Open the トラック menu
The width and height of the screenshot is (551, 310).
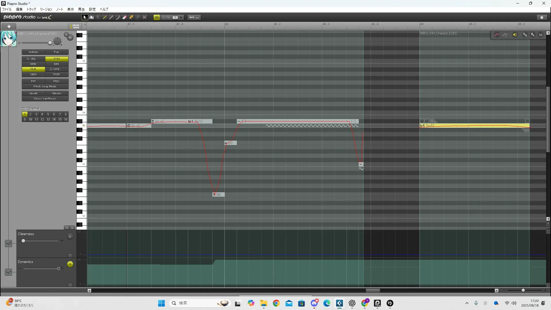coord(31,9)
